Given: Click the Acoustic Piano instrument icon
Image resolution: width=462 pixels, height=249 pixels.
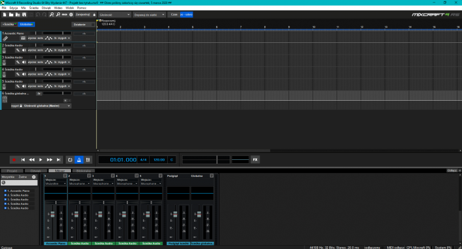Looking at the screenshot, I should 5,38.
